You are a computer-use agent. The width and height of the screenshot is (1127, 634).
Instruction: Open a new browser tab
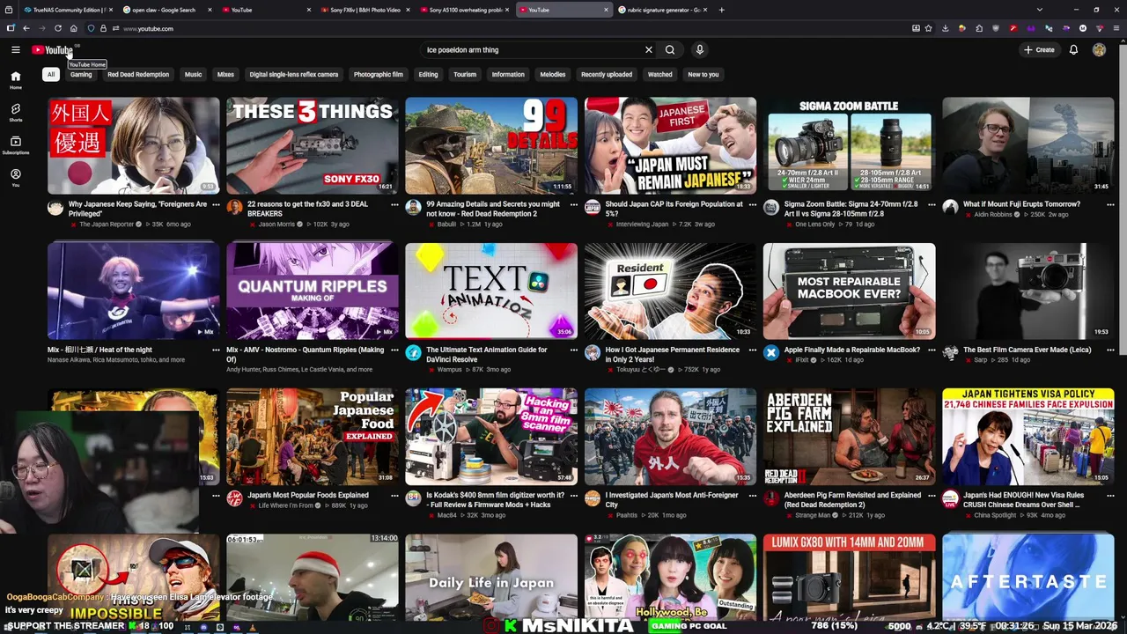point(721,10)
